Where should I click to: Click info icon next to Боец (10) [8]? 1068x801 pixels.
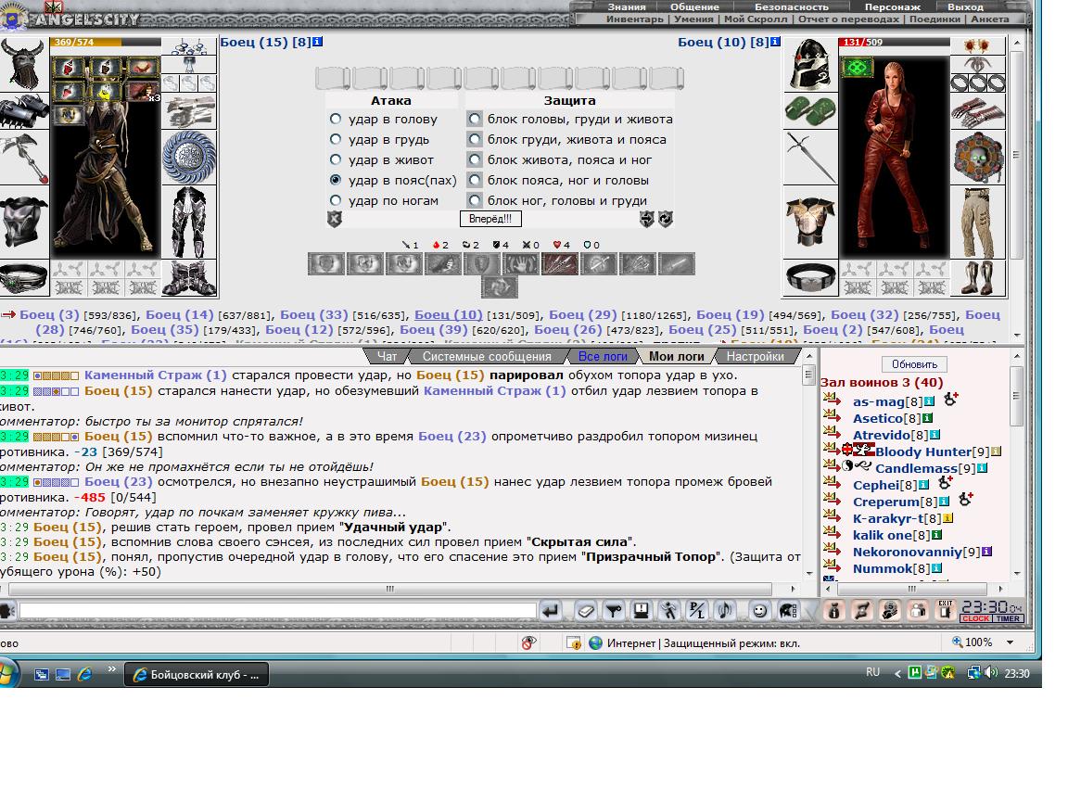(775, 42)
